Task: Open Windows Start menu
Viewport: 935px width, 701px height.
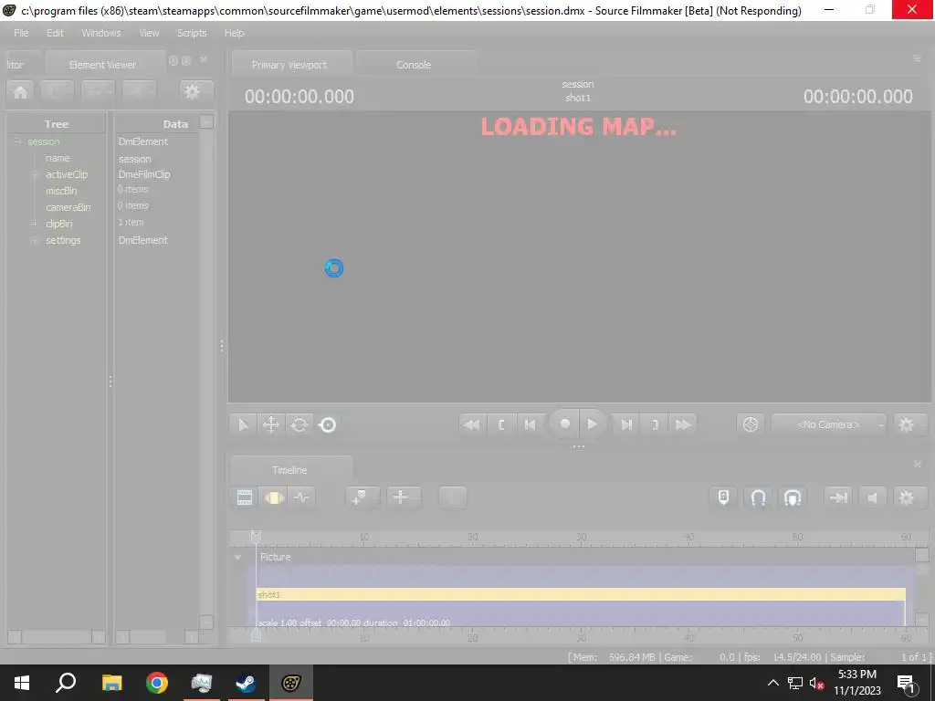Action: click(x=22, y=683)
